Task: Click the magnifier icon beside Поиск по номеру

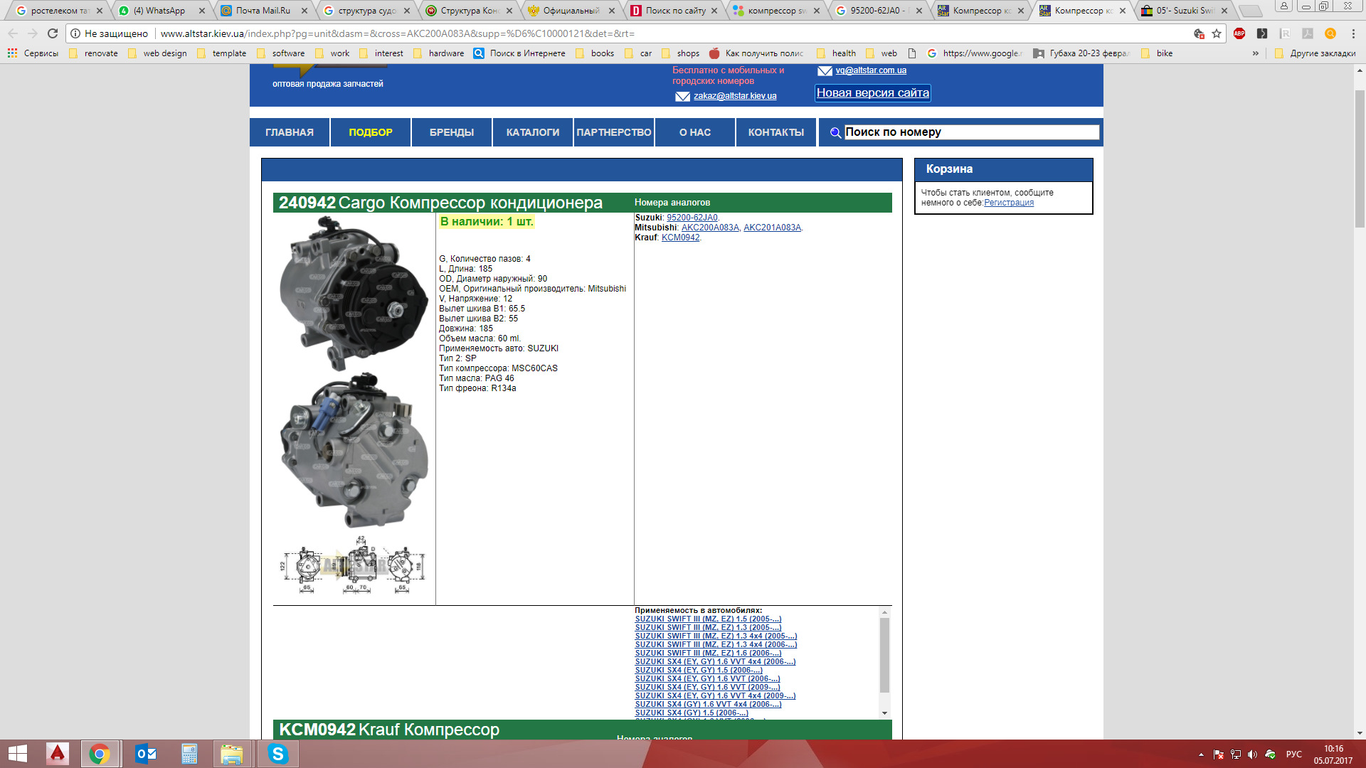Action: pos(835,132)
